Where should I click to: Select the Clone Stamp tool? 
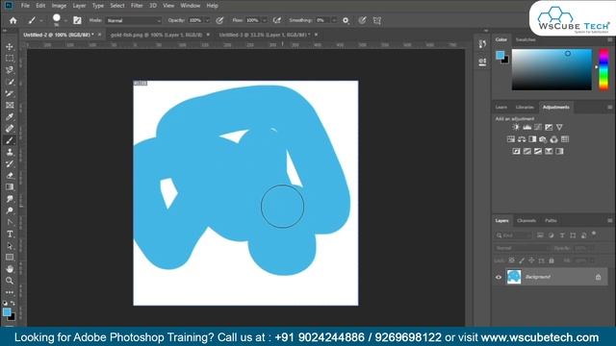(x=10, y=152)
